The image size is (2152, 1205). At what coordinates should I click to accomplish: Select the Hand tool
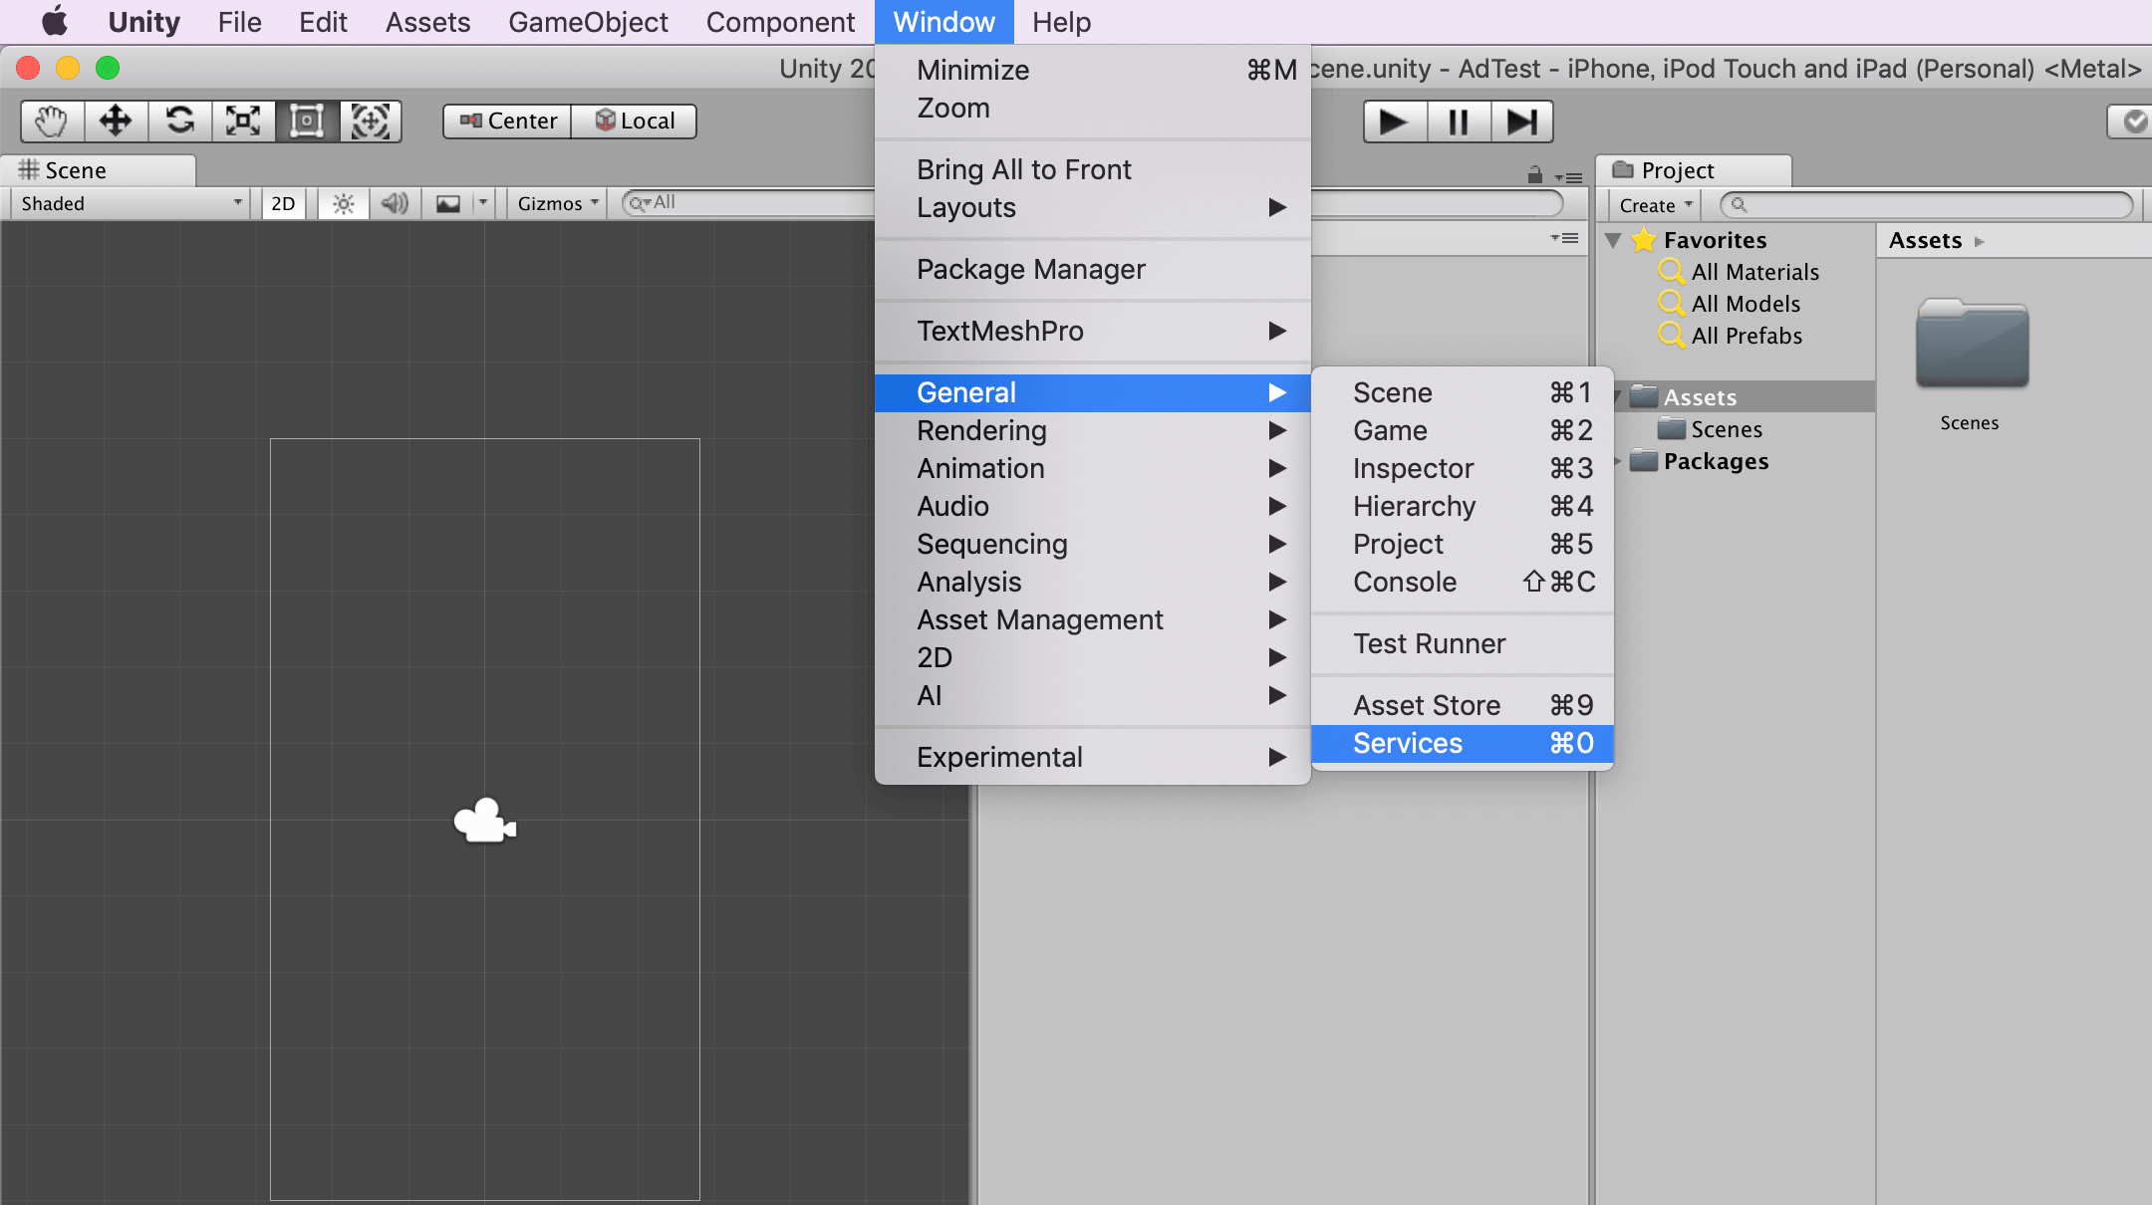[52, 121]
